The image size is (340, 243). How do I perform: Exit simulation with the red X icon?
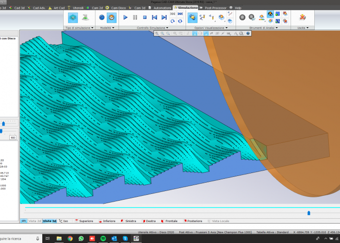click(302, 17)
